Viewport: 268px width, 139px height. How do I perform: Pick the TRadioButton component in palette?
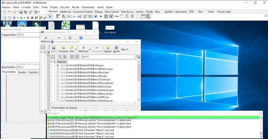(x=101, y=16)
